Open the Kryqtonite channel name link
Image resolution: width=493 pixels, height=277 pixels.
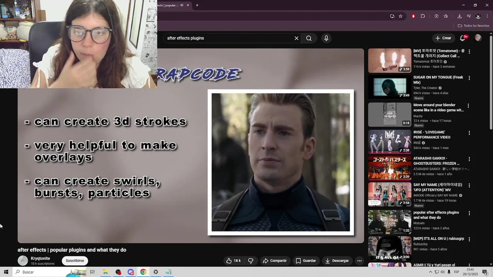click(x=40, y=259)
